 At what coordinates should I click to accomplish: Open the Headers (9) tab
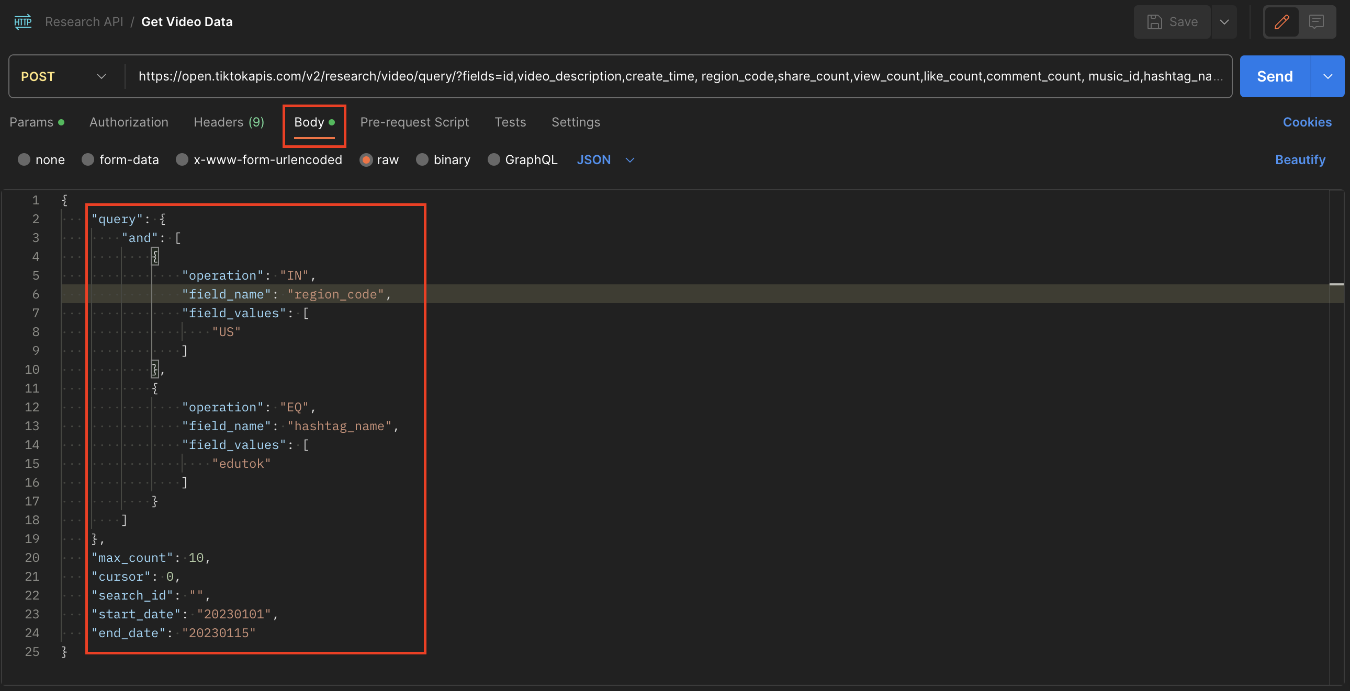pos(229,122)
